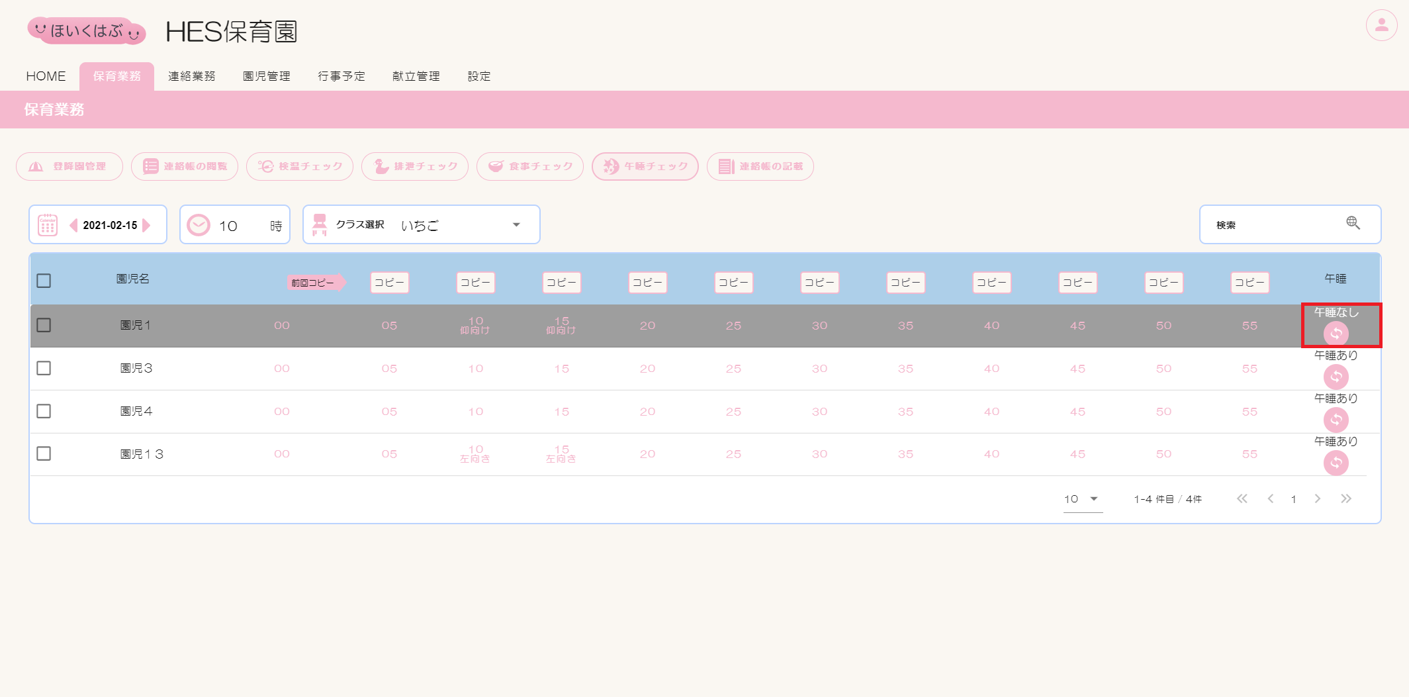Select 園児4 cell at 05

[389, 412]
